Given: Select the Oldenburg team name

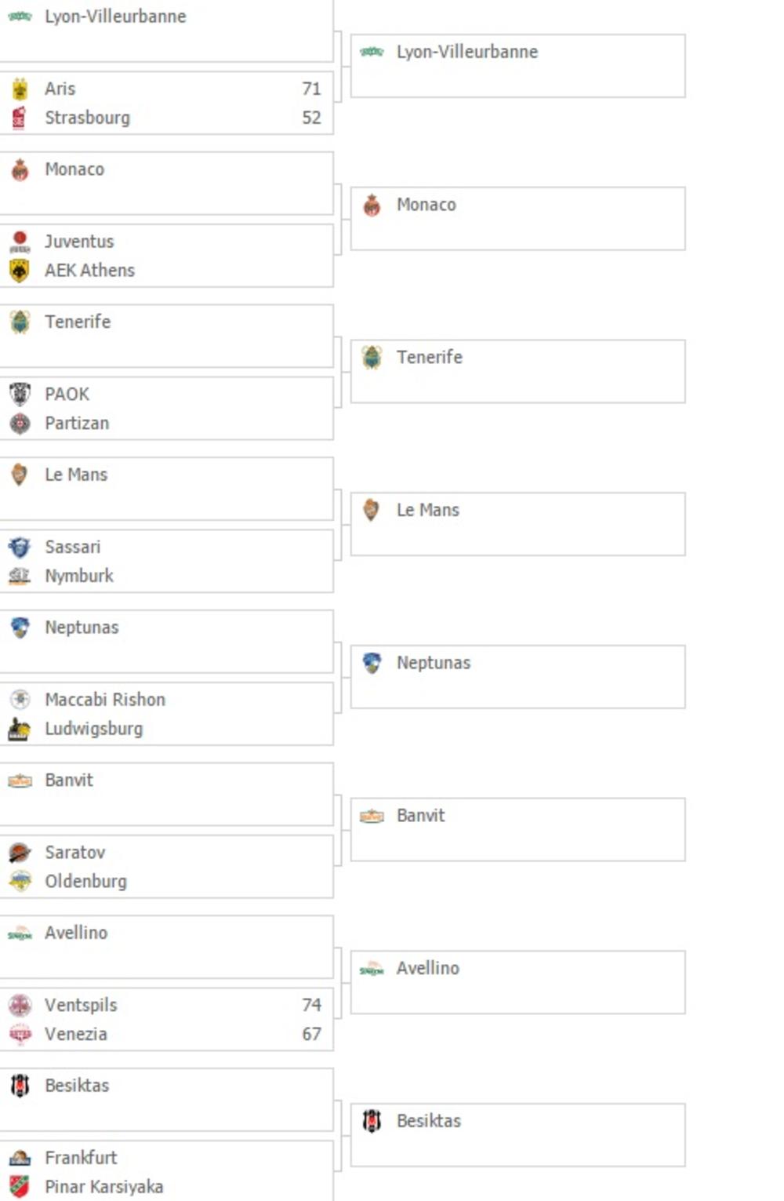Looking at the screenshot, I should [x=85, y=882].
